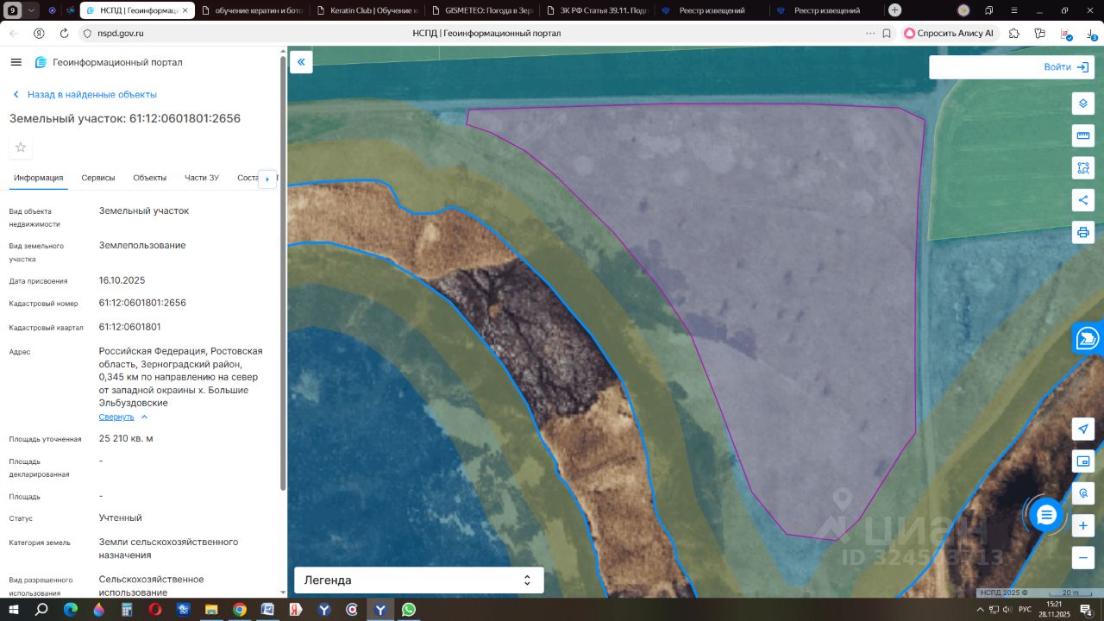Viewport: 1104px width, 621px height.
Task: Open browser extensions puzzle icon
Action: [x=1014, y=34]
